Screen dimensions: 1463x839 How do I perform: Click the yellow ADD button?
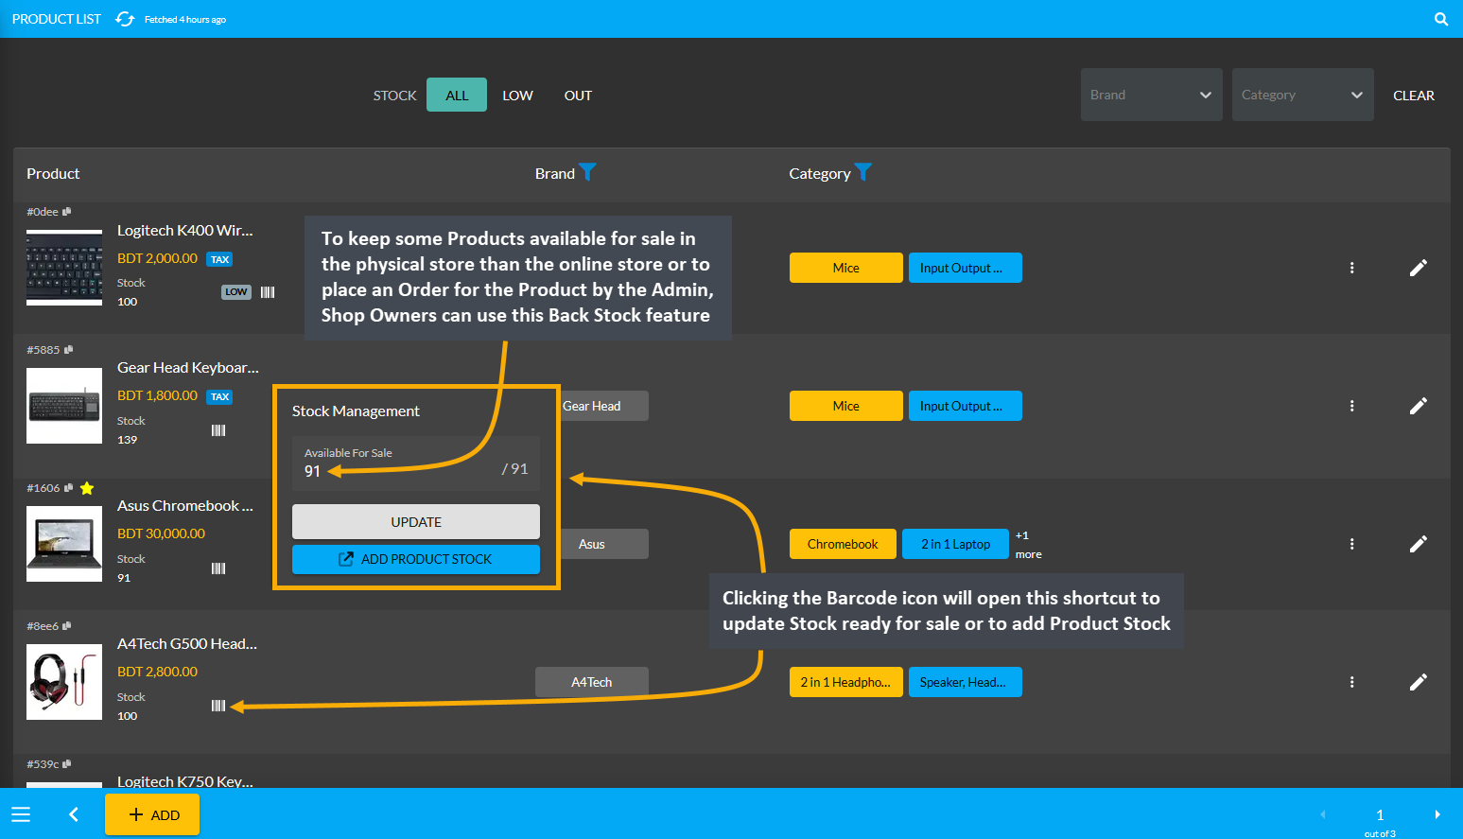[x=152, y=814]
